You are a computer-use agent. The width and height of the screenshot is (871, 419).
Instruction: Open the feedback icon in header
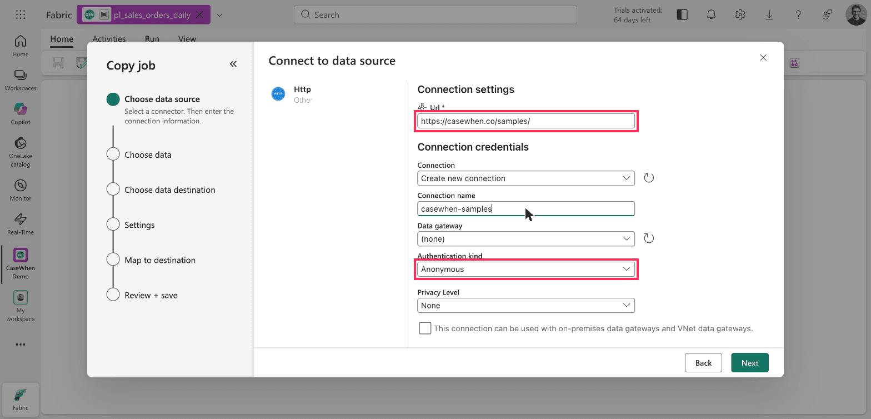tap(828, 15)
